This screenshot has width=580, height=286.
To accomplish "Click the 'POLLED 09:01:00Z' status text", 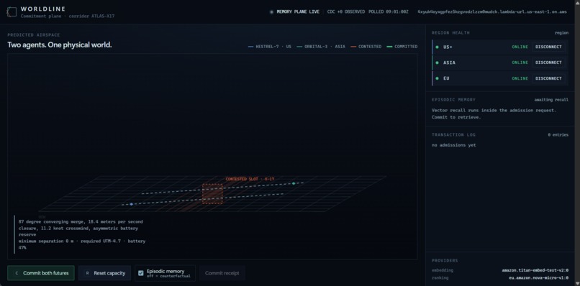I will [389, 11].
